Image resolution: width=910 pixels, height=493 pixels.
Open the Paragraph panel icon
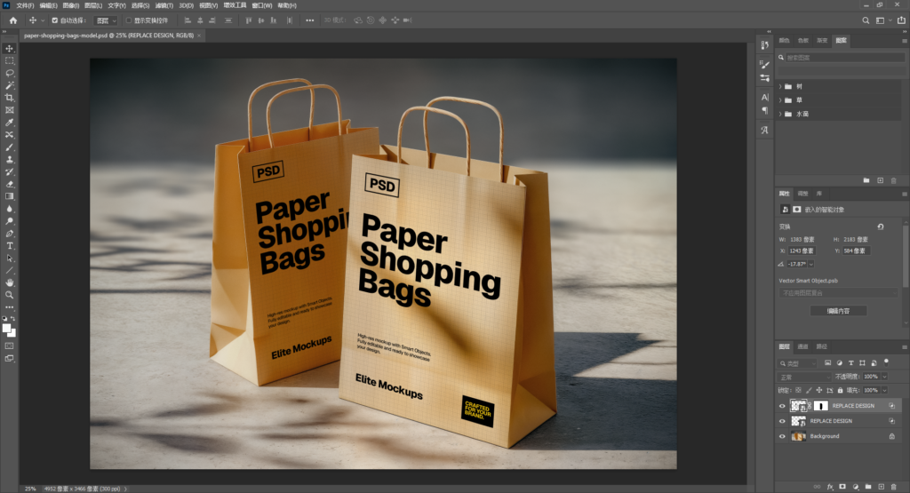(764, 109)
